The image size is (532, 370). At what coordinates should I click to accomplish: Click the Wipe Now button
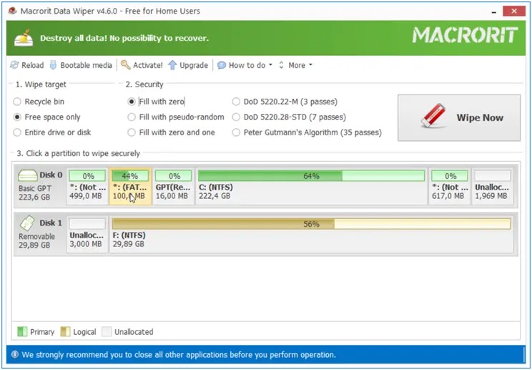coord(459,118)
